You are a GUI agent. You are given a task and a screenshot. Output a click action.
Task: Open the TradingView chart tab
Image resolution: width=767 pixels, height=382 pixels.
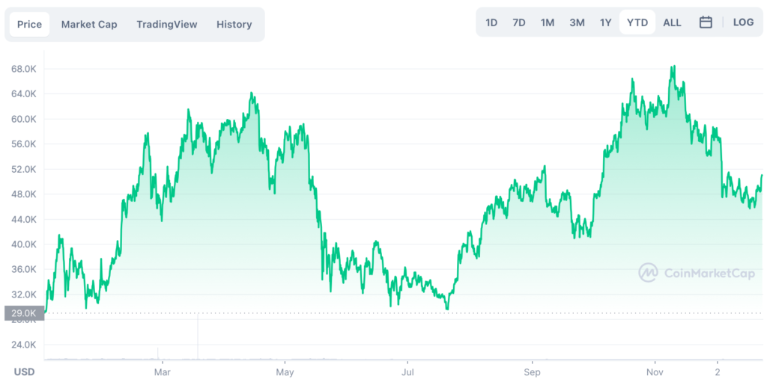[x=167, y=24]
